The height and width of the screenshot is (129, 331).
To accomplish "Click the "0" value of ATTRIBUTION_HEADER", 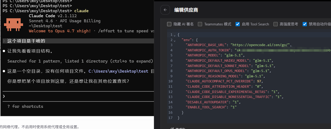I will point(258,86).
